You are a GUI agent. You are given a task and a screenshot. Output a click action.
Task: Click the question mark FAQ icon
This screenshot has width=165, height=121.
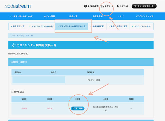(x=85, y=6)
